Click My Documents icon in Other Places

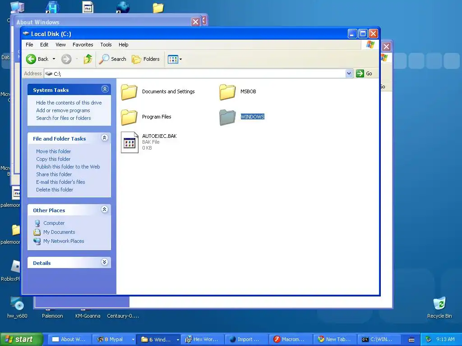pos(37,232)
